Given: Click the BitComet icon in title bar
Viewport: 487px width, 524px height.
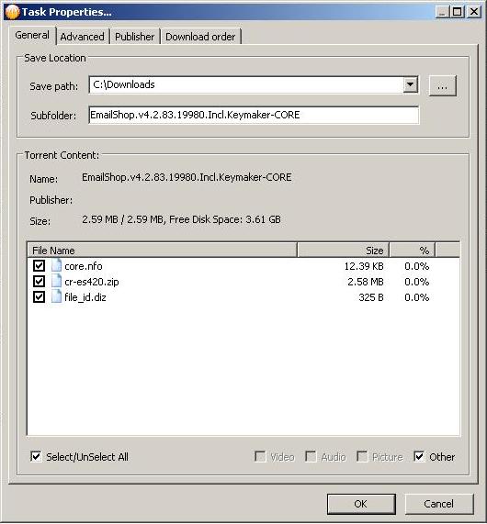Looking at the screenshot, I should coord(13,12).
